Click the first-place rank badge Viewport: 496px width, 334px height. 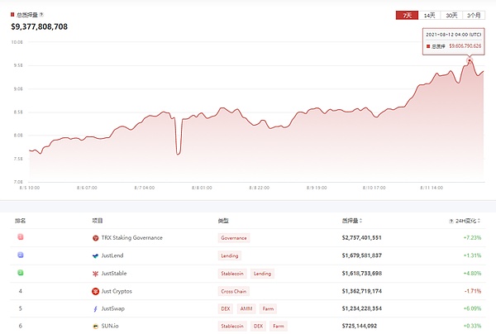(18, 238)
